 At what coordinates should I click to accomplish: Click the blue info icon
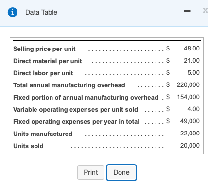pos(13,12)
